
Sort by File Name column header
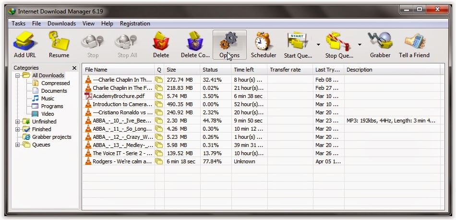pos(119,70)
